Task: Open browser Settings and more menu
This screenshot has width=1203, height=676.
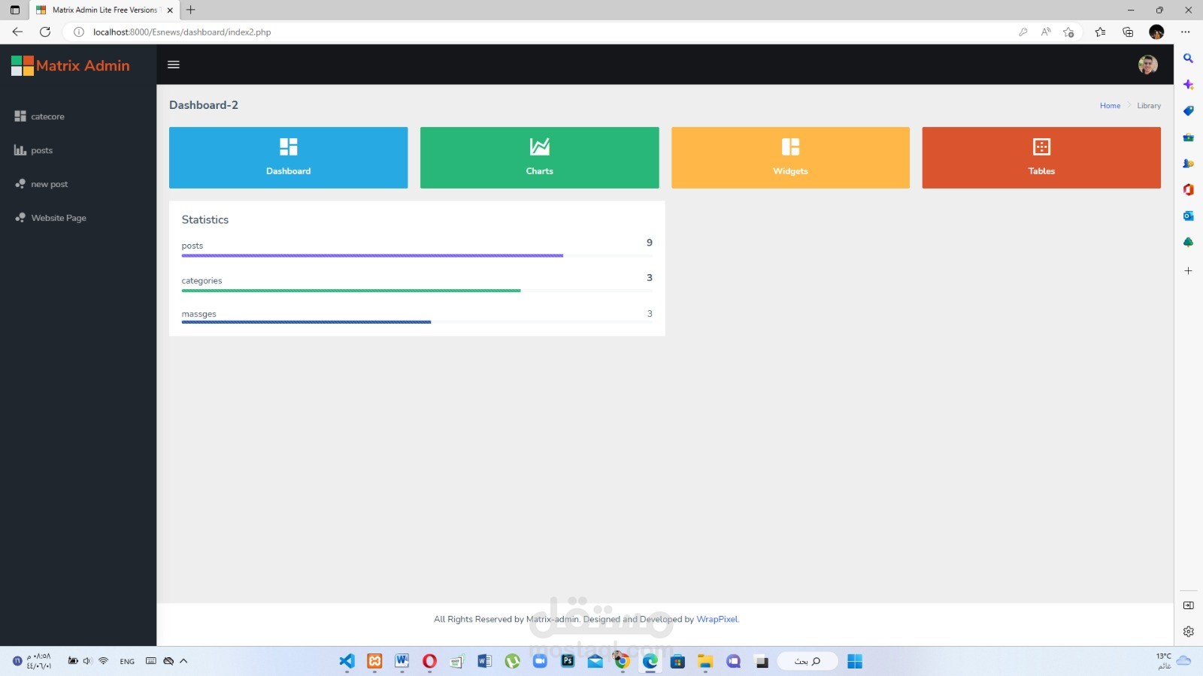Action: pyautogui.click(x=1186, y=32)
